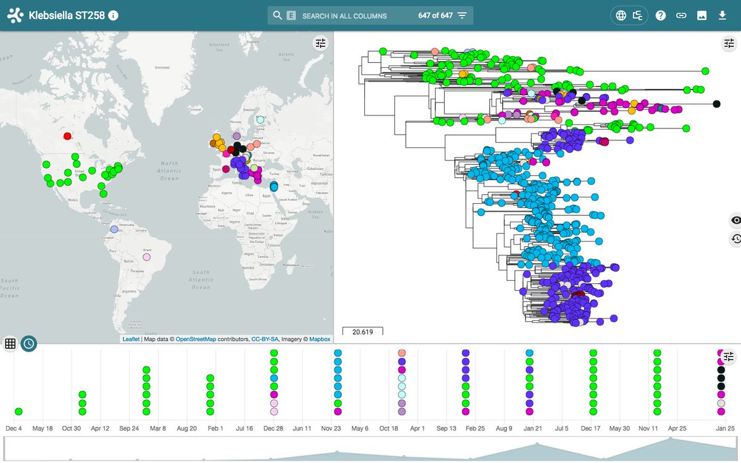Open the search filter options menu

[463, 15]
